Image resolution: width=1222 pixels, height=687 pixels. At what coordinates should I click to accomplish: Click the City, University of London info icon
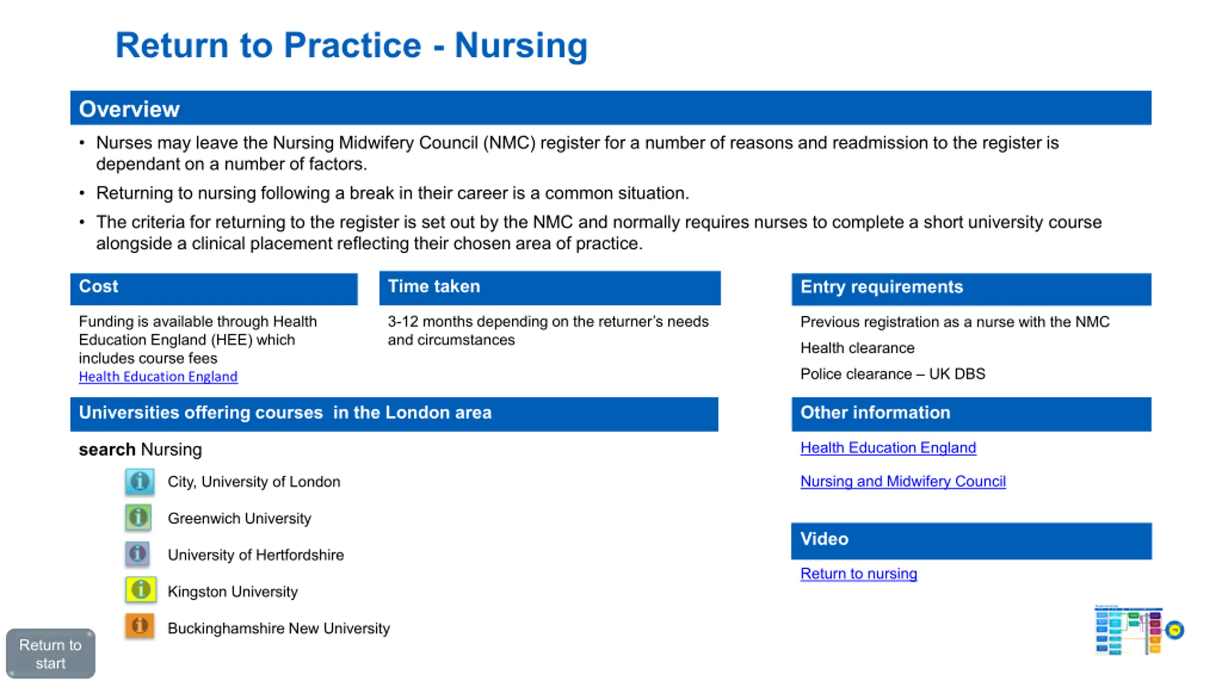click(x=139, y=481)
